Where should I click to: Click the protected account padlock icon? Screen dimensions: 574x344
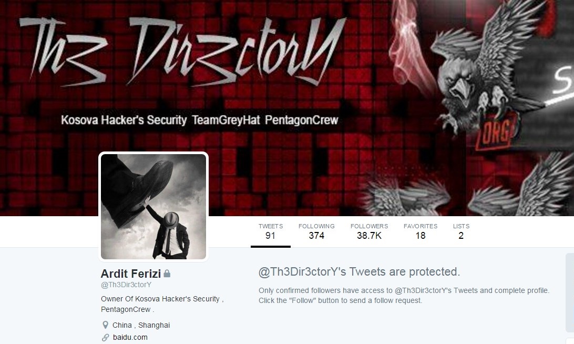[167, 274]
